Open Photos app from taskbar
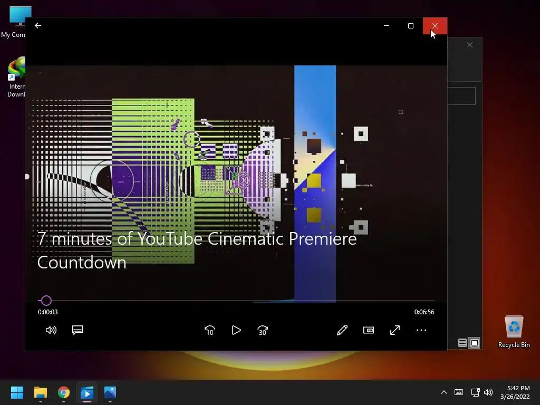Image resolution: width=540 pixels, height=405 pixels. [x=110, y=392]
